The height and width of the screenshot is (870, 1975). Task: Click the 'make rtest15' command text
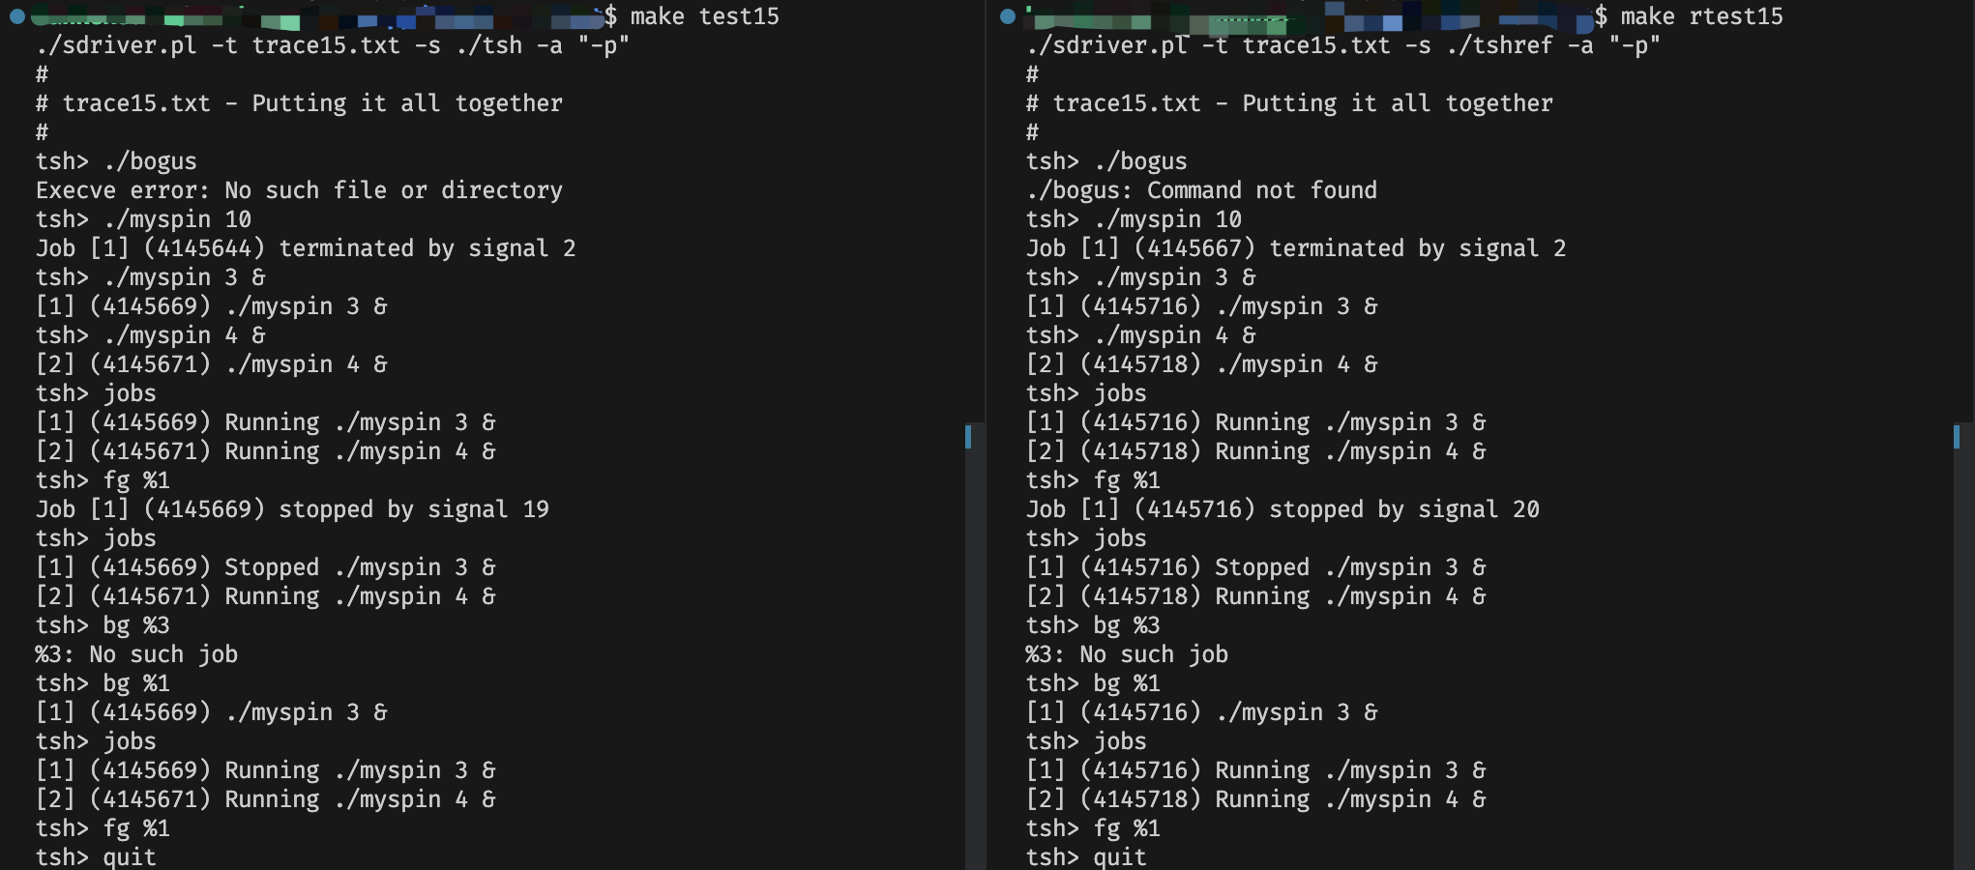click(x=1701, y=16)
